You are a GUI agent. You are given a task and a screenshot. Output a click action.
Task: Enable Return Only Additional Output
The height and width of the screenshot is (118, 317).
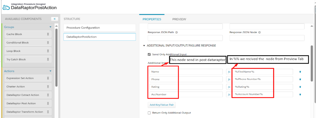pos(149,113)
